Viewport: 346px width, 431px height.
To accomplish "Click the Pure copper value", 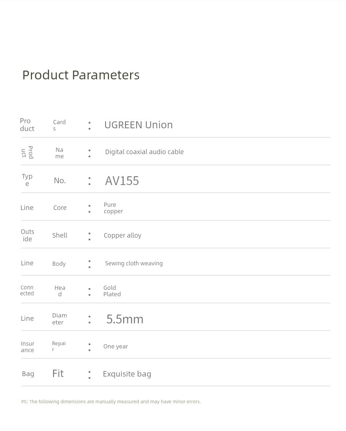I will coord(113,208).
